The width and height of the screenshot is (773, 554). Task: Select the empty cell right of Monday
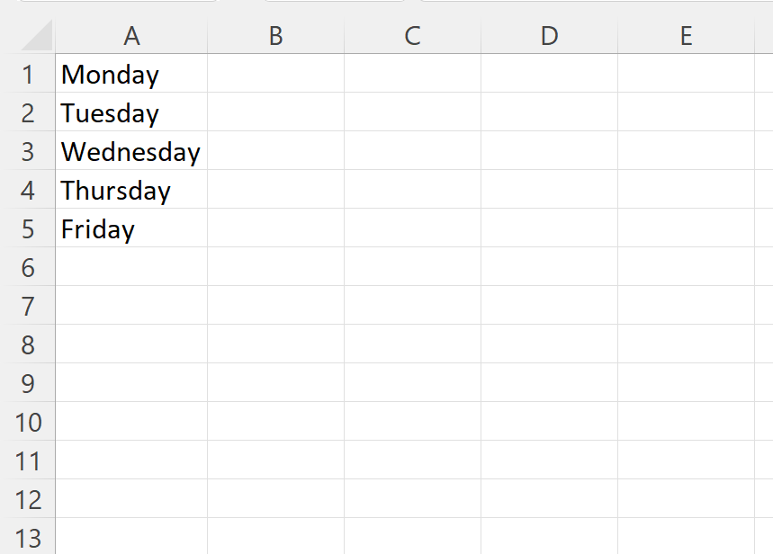275,75
